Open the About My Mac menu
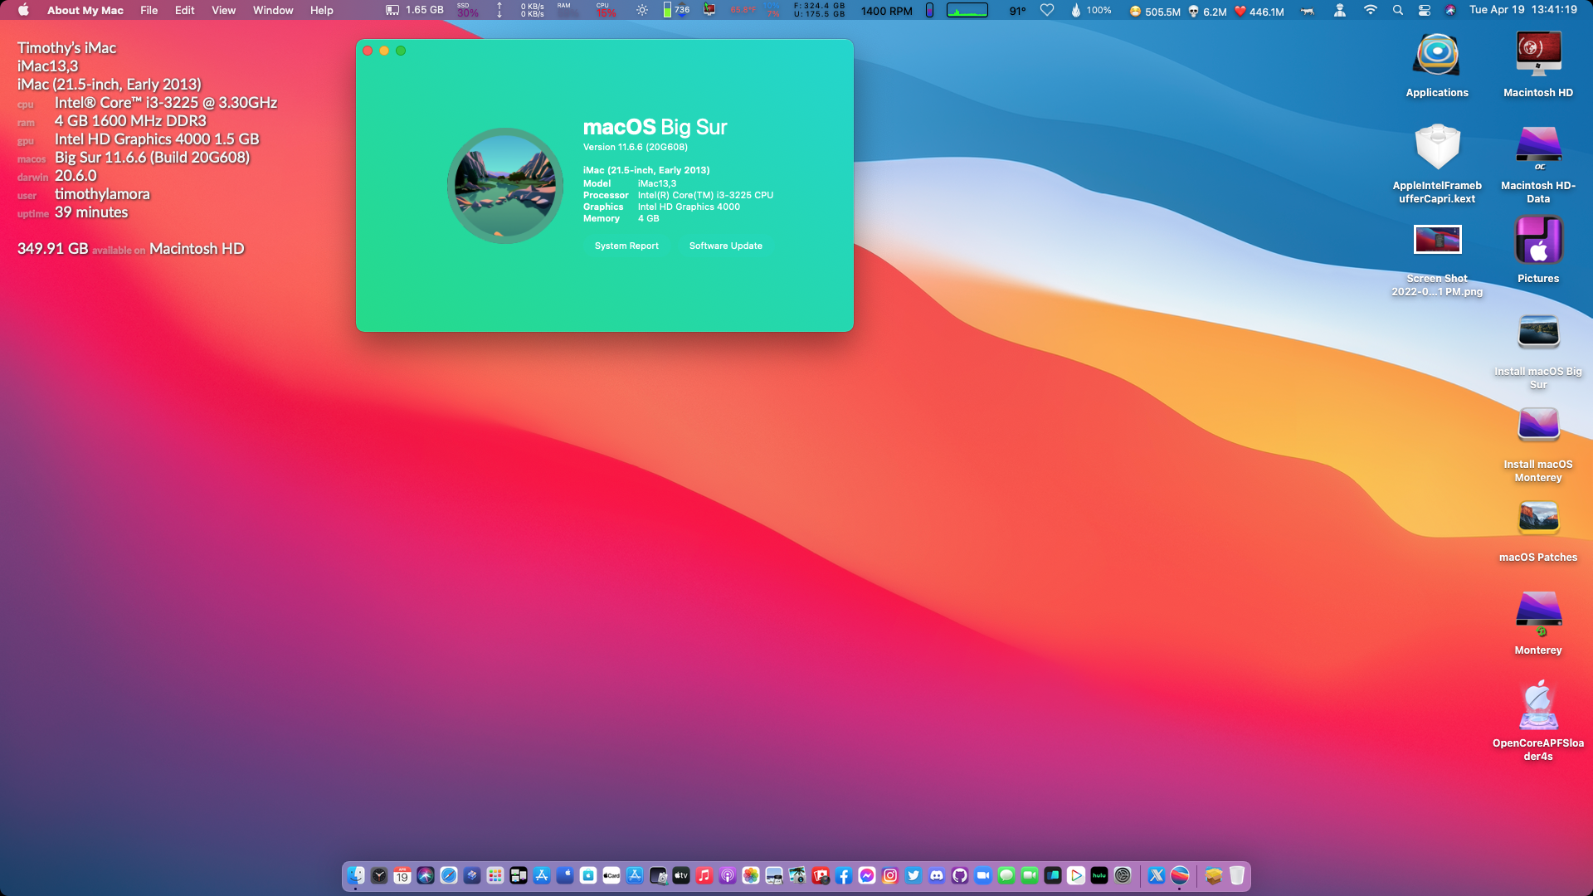Image resolution: width=1593 pixels, height=896 pixels. (85, 10)
